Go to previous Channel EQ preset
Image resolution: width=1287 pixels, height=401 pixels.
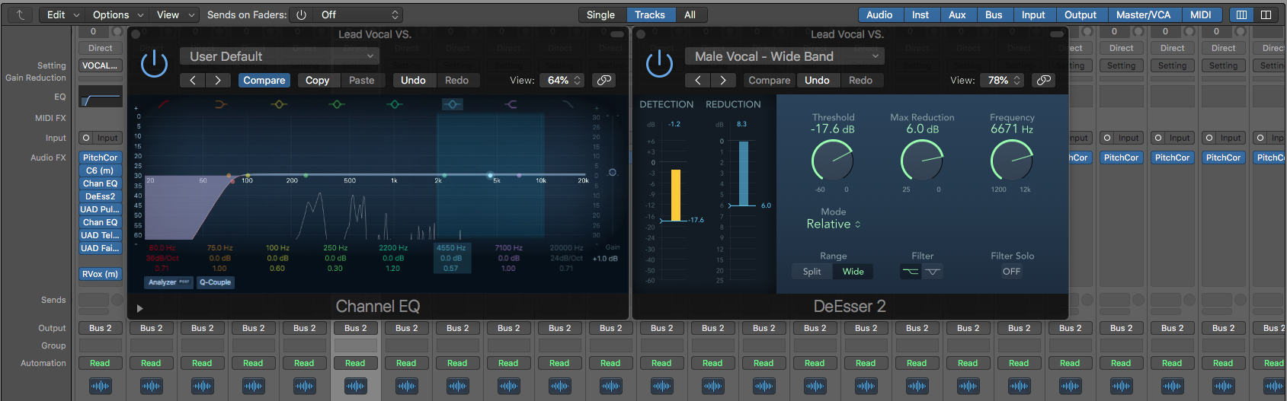click(193, 80)
